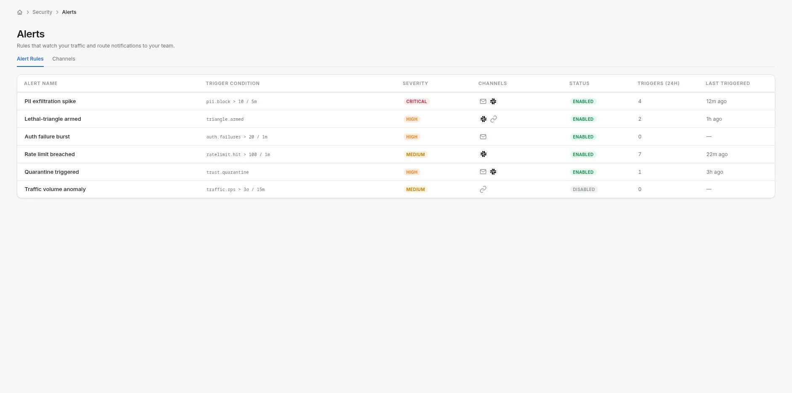The height and width of the screenshot is (393, 792).
Task: Click ENABLED badge for Rate limit breached
Action: click(x=583, y=154)
